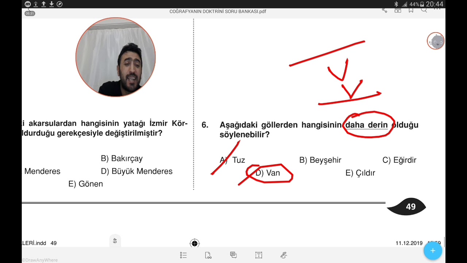The width and height of the screenshot is (467, 263).
Task: Tap the first upload notification icon
Action: [36, 4]
